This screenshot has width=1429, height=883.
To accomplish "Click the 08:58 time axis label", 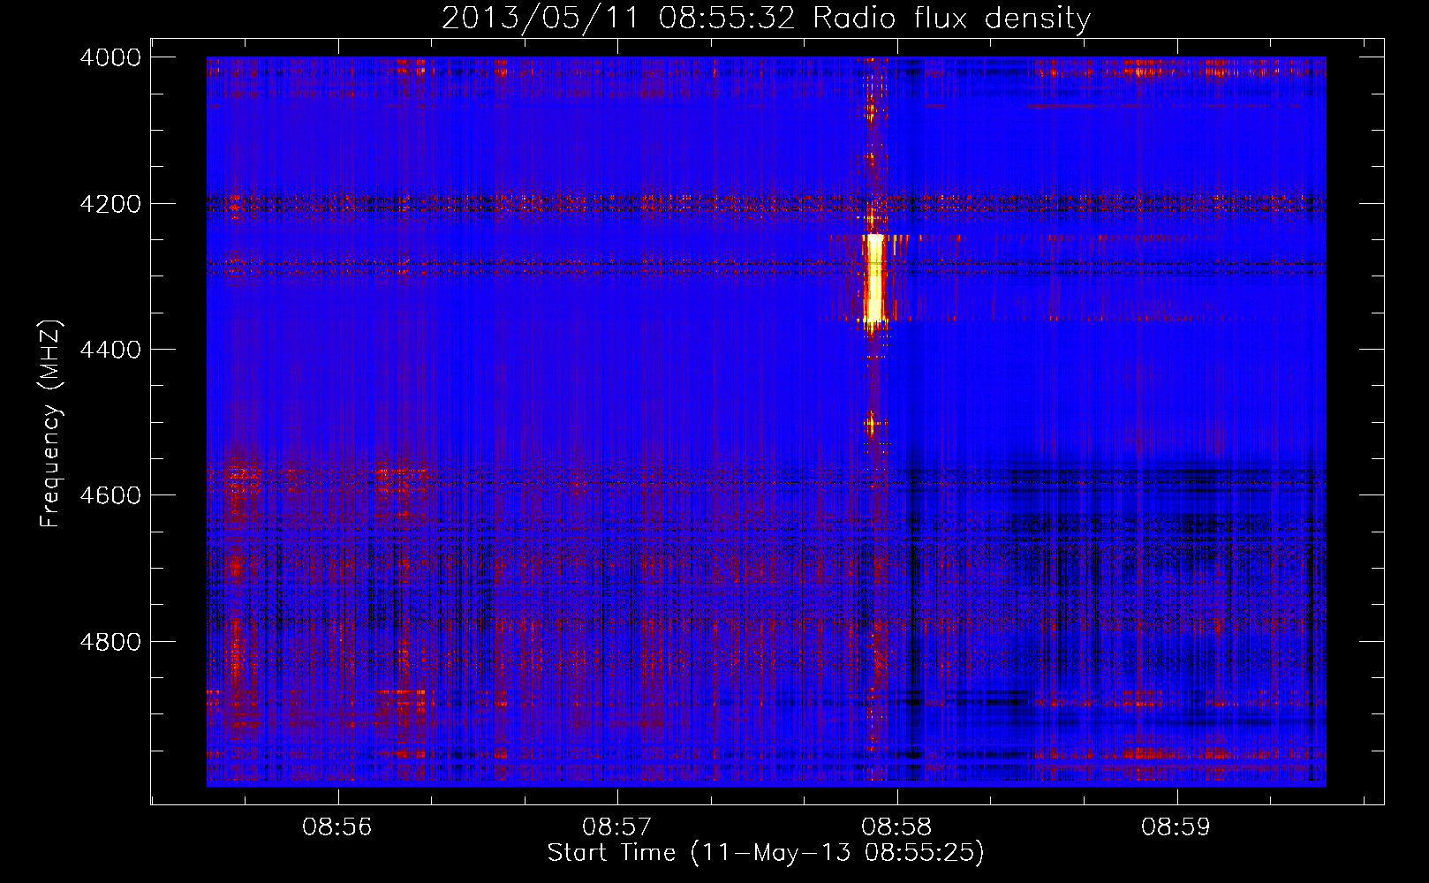I will 896,827.
